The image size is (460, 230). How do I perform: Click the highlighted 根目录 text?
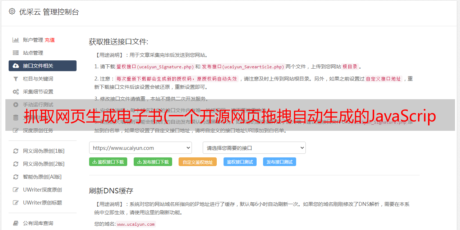[350, 66]
